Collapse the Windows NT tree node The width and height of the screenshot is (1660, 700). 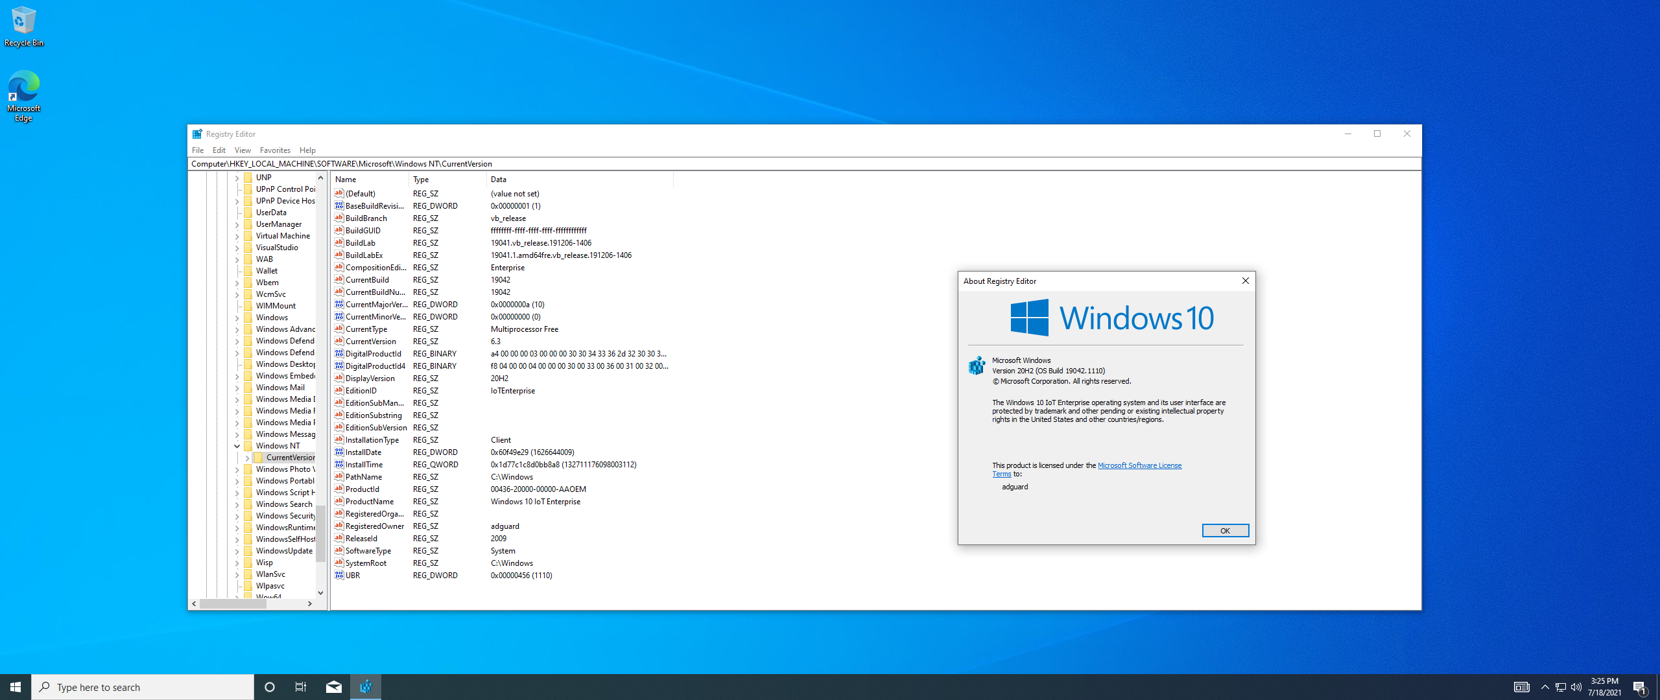pyautogui.click(x=237, y=446)
